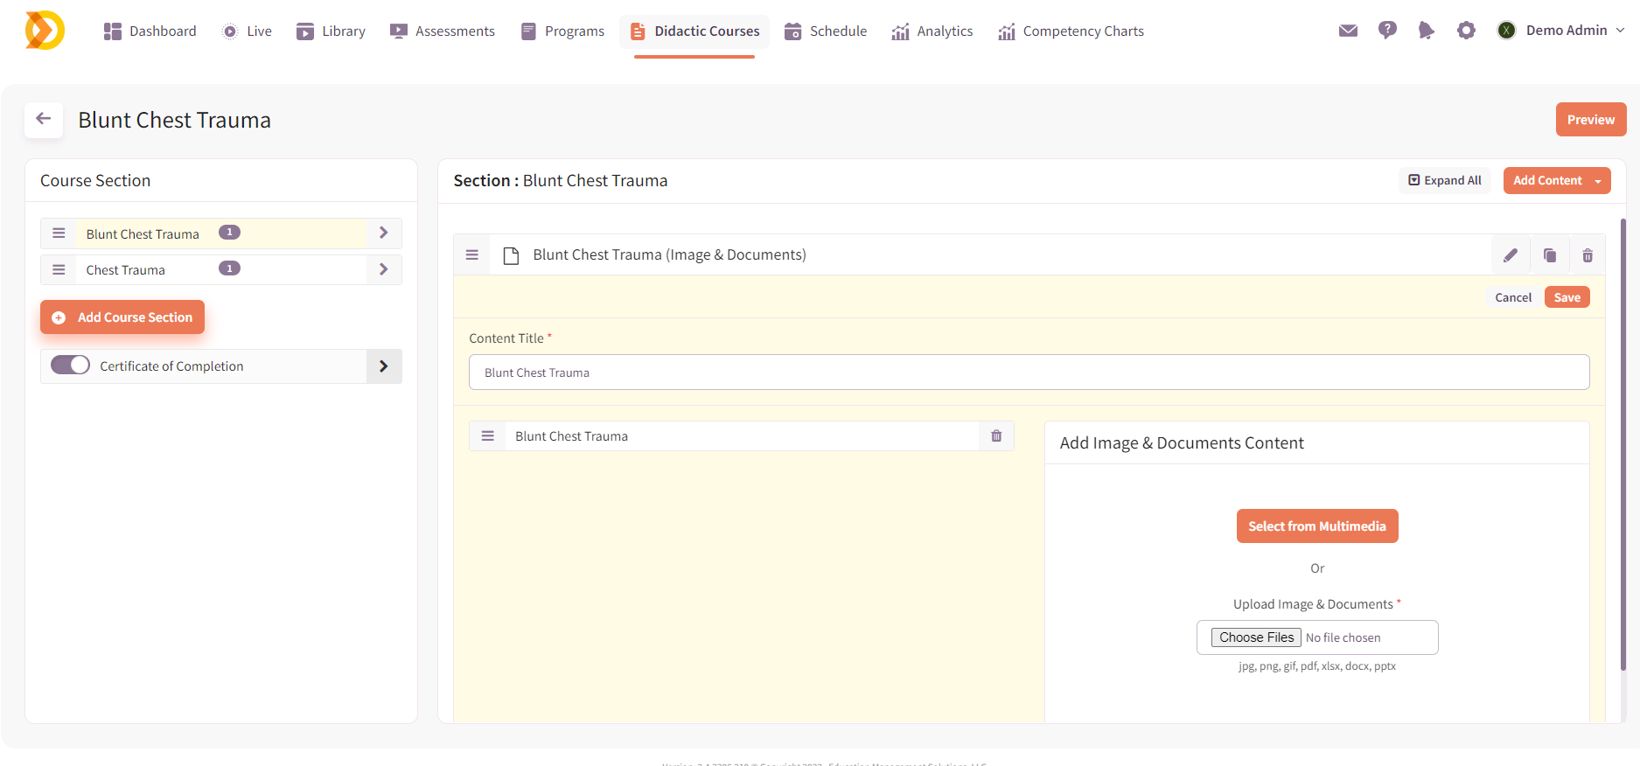Image resolution: width=1640 pixels, height=766 pixels.
Task: Delete the Image & Documents content block
Action: [x=1587, y=255]
